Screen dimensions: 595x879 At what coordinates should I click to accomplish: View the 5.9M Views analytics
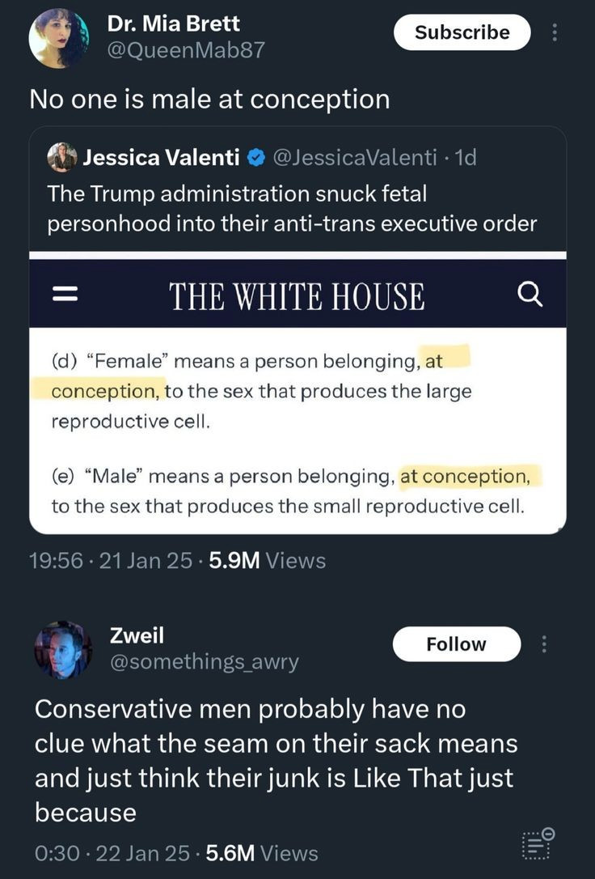pos(267,560)
